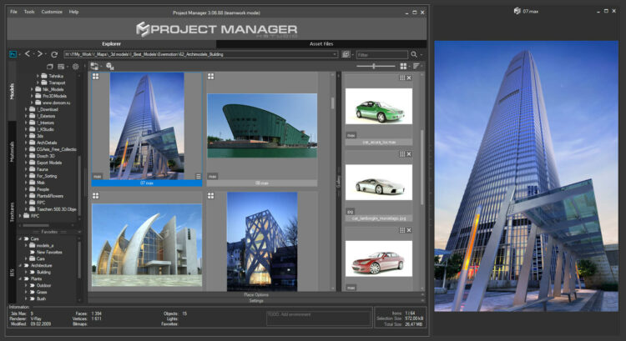The width and height of the screenshot is (626, 341).
Task: Click the thumbnail view mode grid icon
Action: pos(404,65)
